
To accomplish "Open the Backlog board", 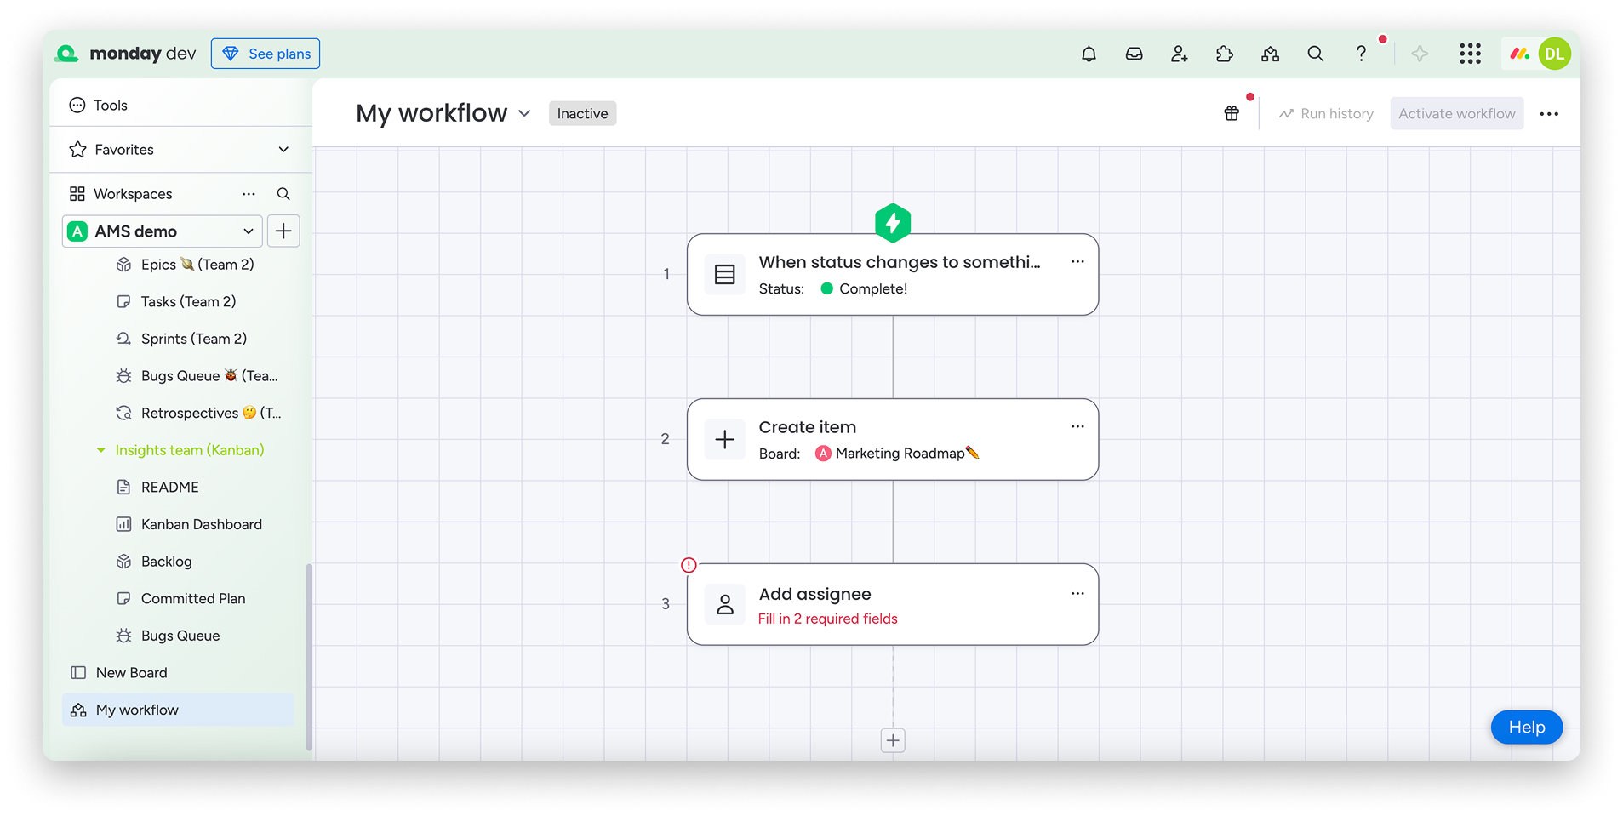I will pos(166,562).
